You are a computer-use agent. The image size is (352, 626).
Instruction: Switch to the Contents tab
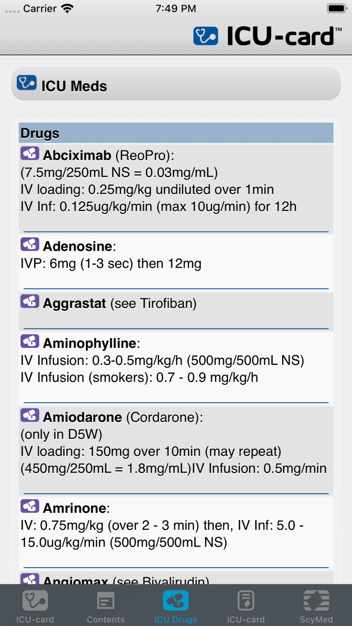(106, 605)
